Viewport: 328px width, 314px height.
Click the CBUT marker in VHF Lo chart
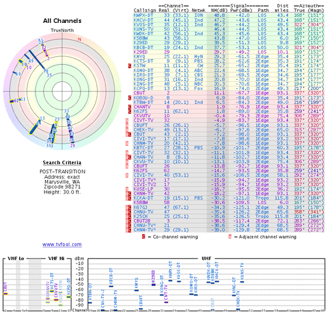coord(5,294)
